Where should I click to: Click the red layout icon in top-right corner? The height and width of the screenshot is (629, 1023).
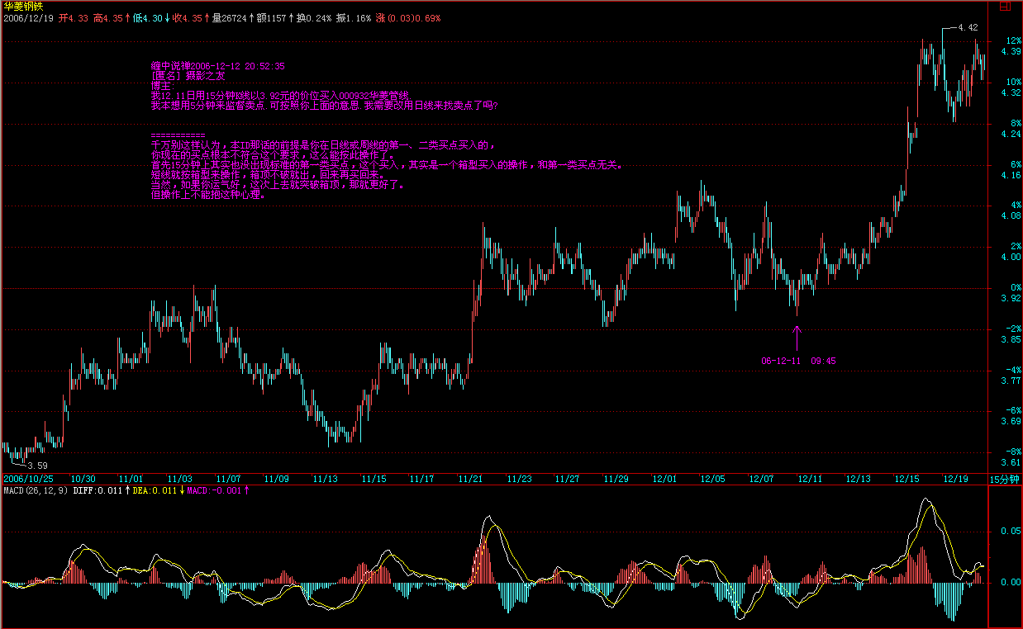click(1004, 6)
